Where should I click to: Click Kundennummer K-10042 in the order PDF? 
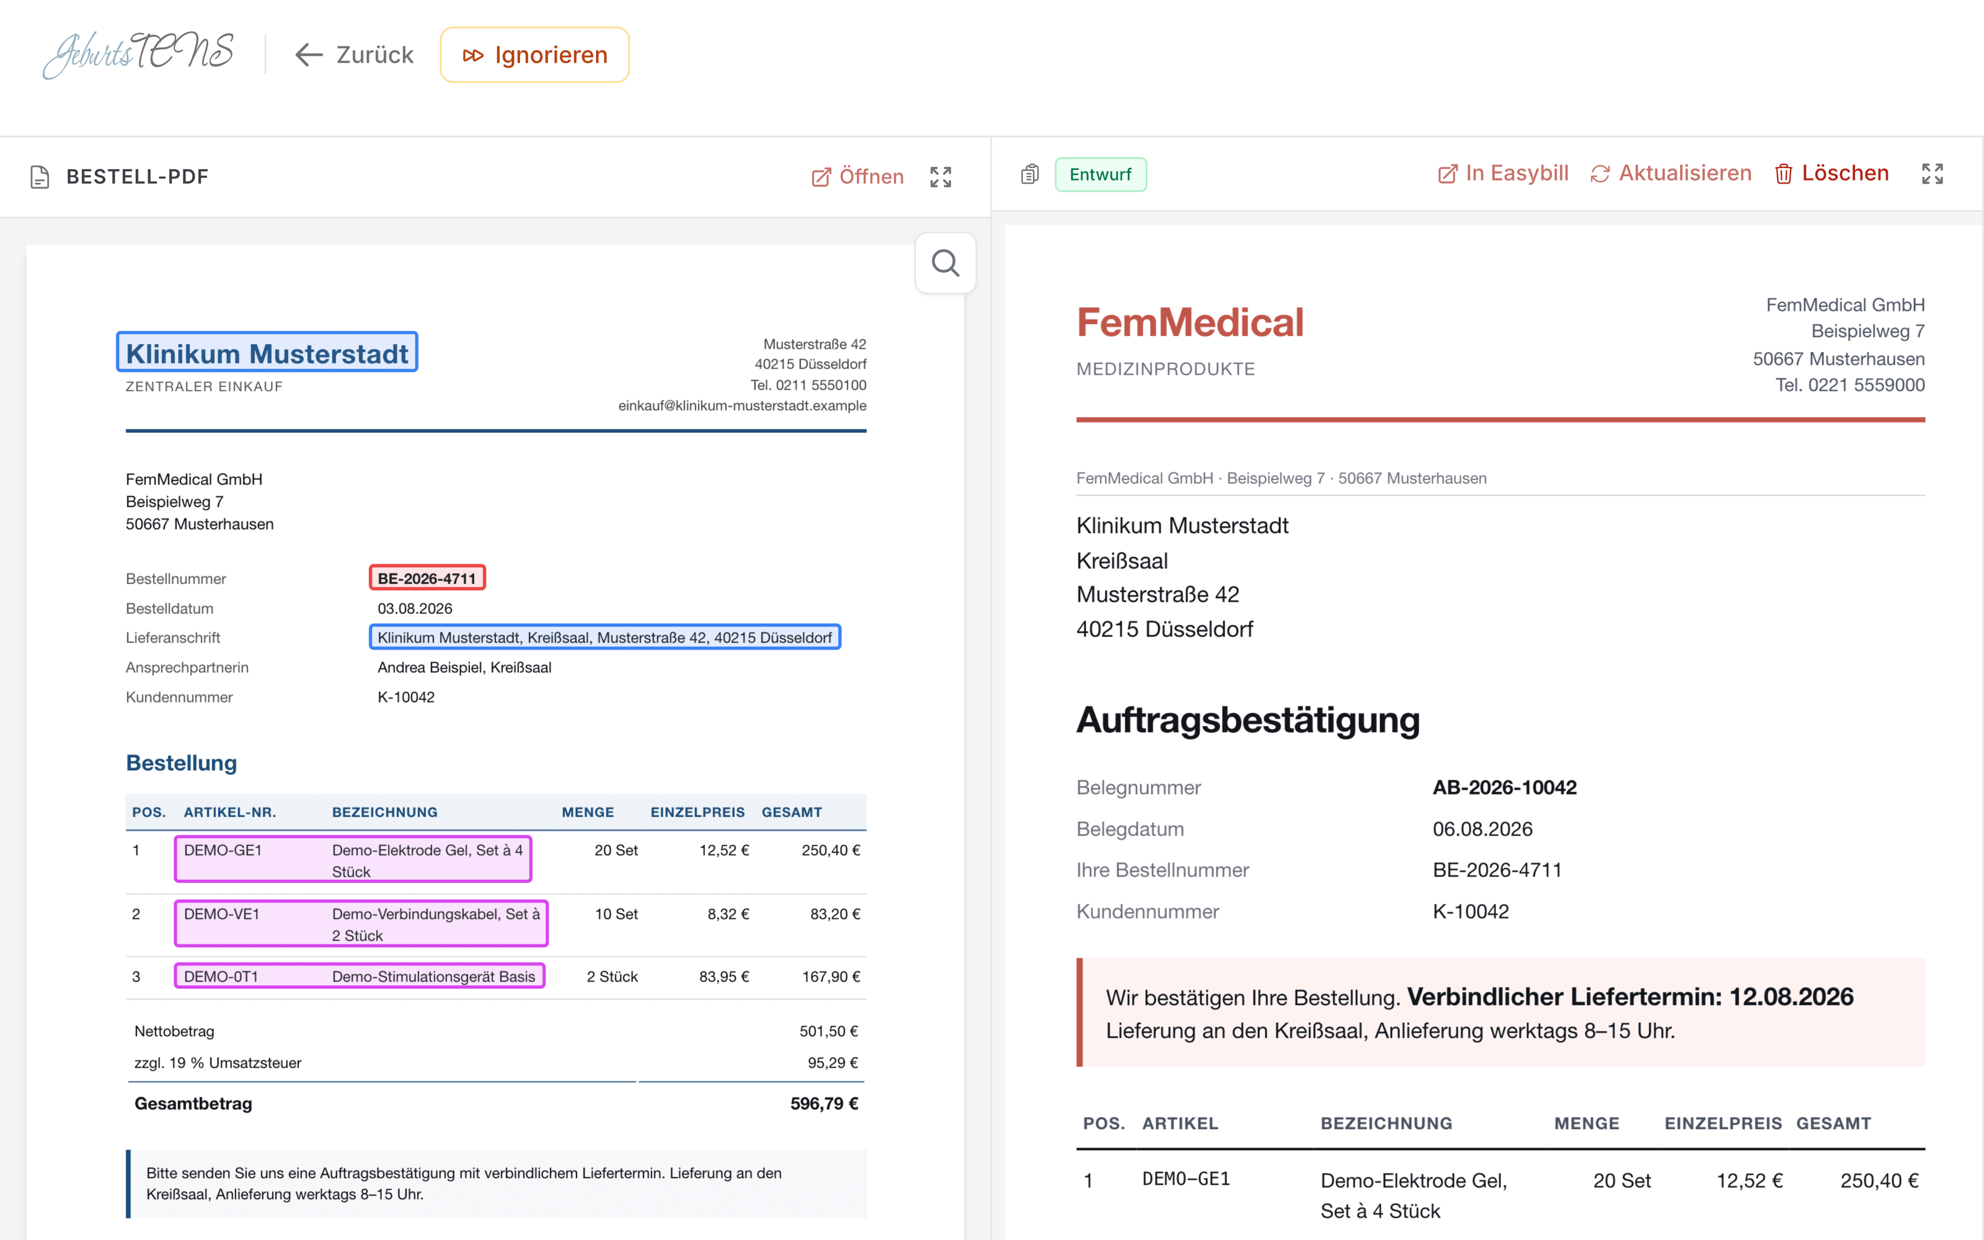click(x=406, y=697)
